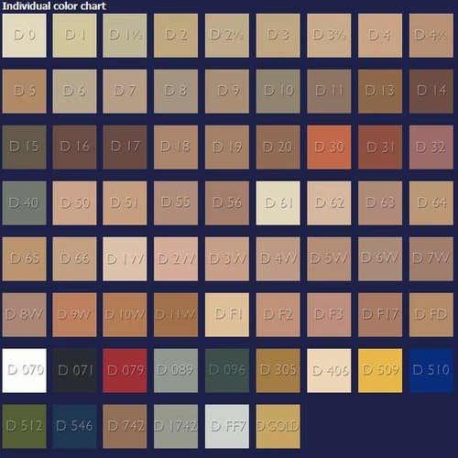Click the D 3½ color swatch
The image size is (458, 458).
click(x=329, y=36)
